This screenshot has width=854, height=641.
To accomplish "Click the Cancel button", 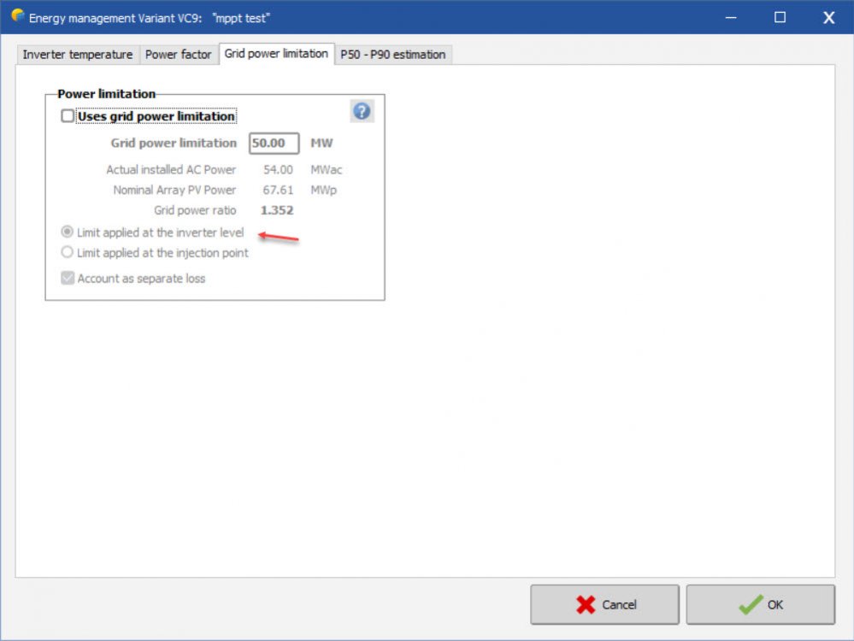I will coord(604,604).
